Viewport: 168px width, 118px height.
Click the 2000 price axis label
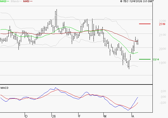(162, 49)
